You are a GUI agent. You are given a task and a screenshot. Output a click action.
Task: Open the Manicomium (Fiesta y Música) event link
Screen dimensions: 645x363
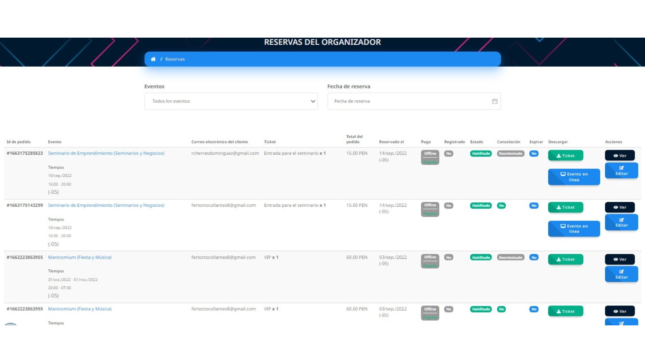(80, 257)
